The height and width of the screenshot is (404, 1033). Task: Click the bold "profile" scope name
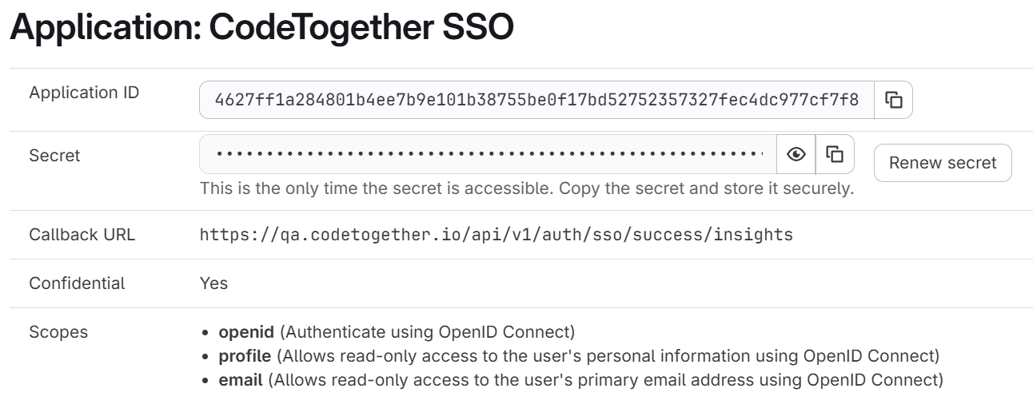[x=245, y=356]
